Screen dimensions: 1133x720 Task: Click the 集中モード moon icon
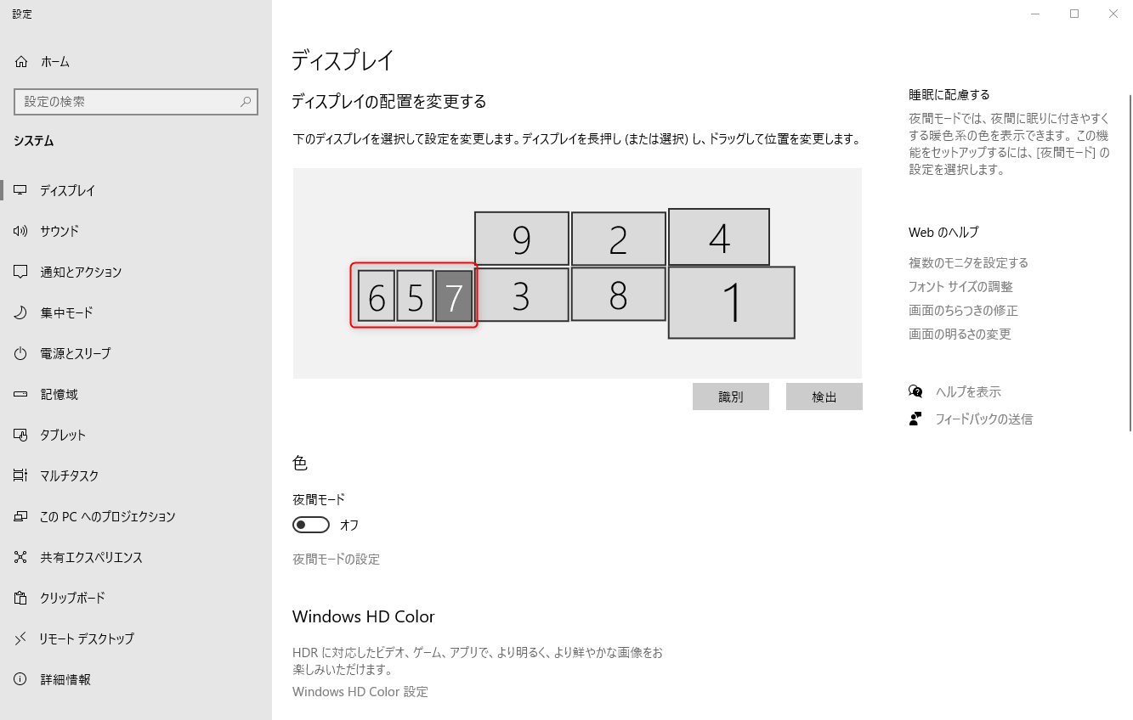click(x=21, y=313)
